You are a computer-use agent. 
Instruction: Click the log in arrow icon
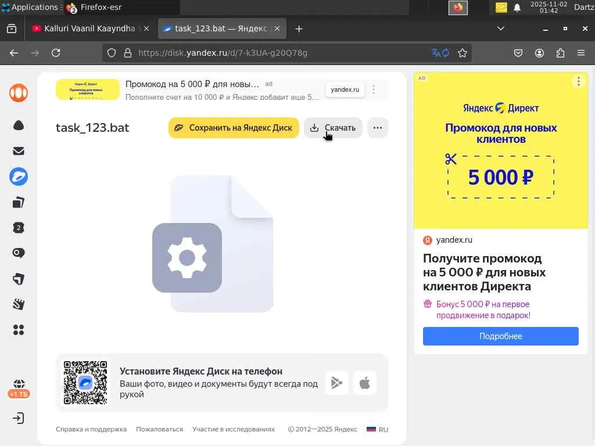click(18, 418)
